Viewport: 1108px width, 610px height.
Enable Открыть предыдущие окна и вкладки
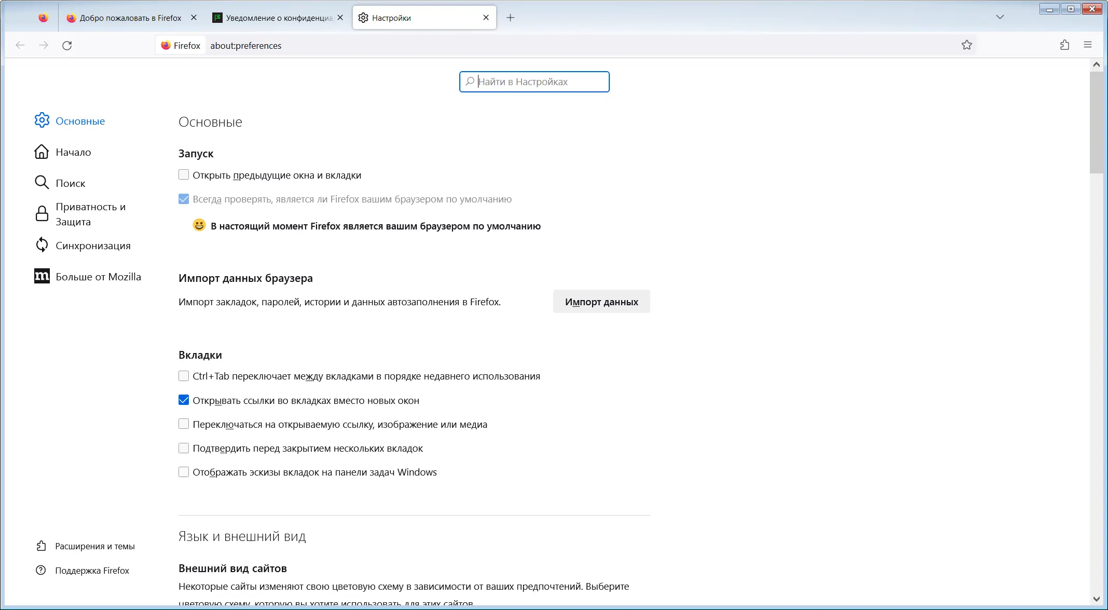tap(184, 175)
